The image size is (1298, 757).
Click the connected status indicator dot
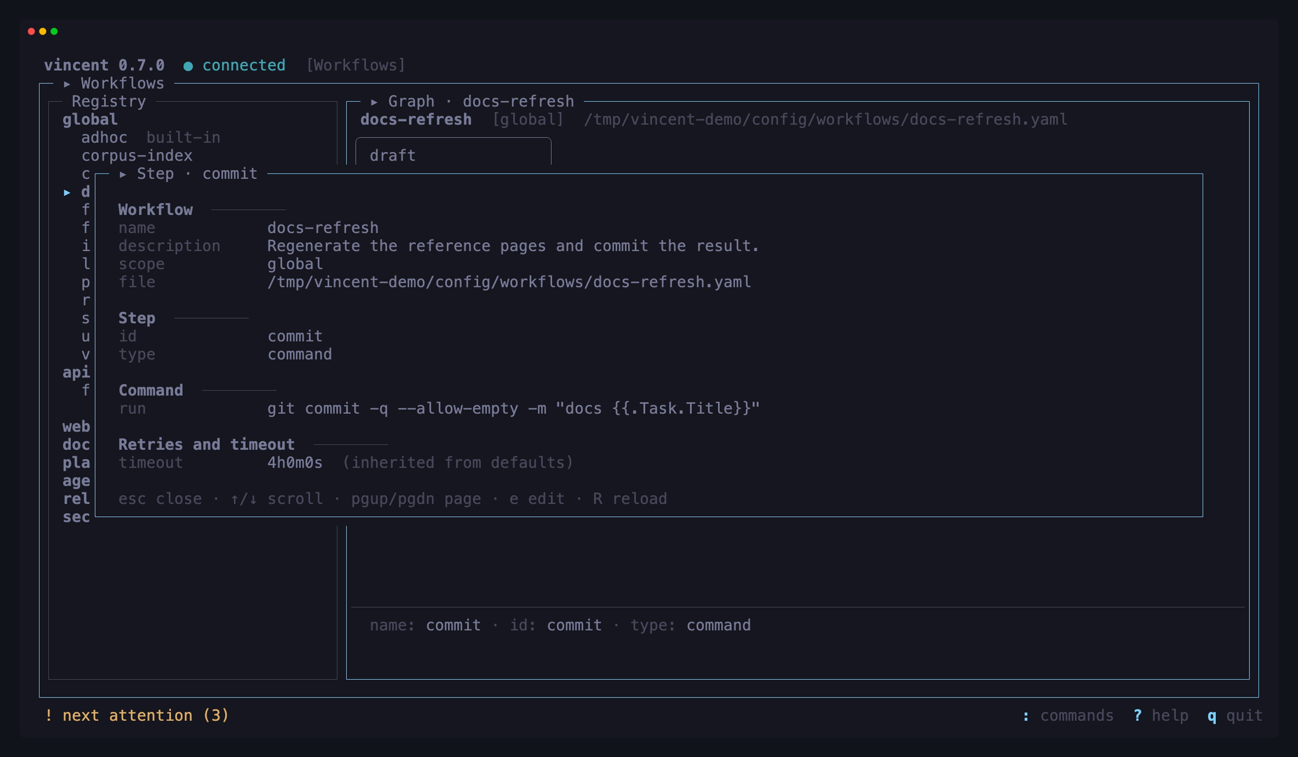(x=188, y=66)
